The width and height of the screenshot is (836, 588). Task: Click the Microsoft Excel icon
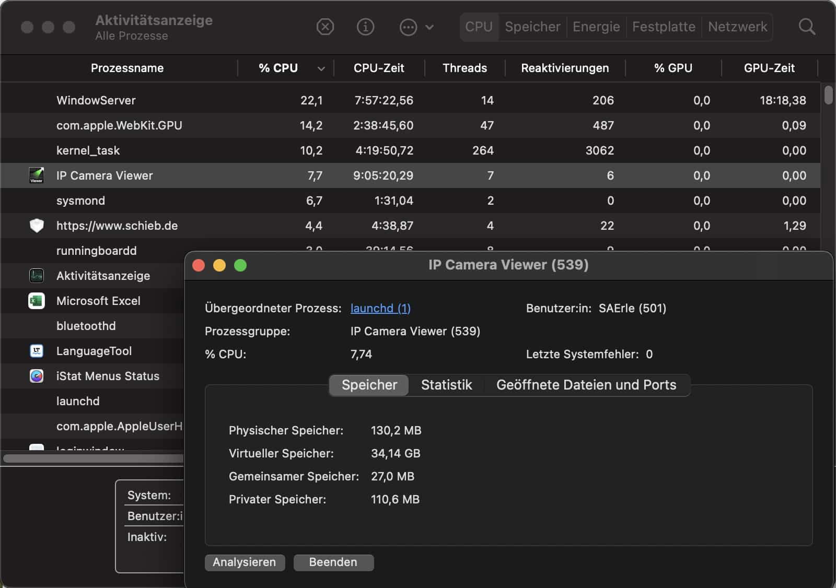(37, 301)
